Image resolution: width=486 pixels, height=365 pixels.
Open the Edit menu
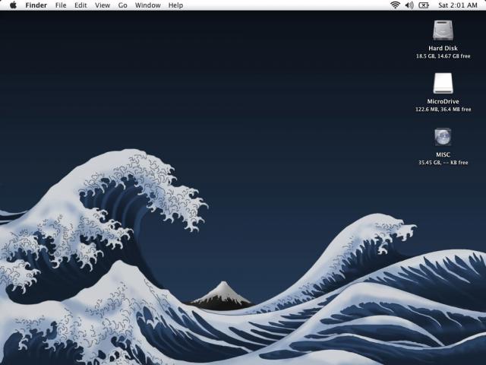click(x=80, y=5)
